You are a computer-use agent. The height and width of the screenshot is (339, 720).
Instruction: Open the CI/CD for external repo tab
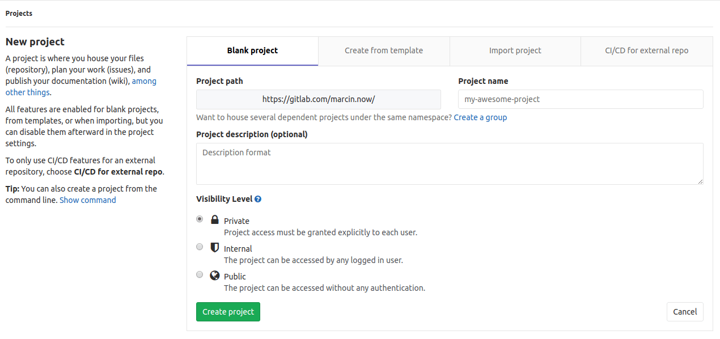(x=647, y=51)
